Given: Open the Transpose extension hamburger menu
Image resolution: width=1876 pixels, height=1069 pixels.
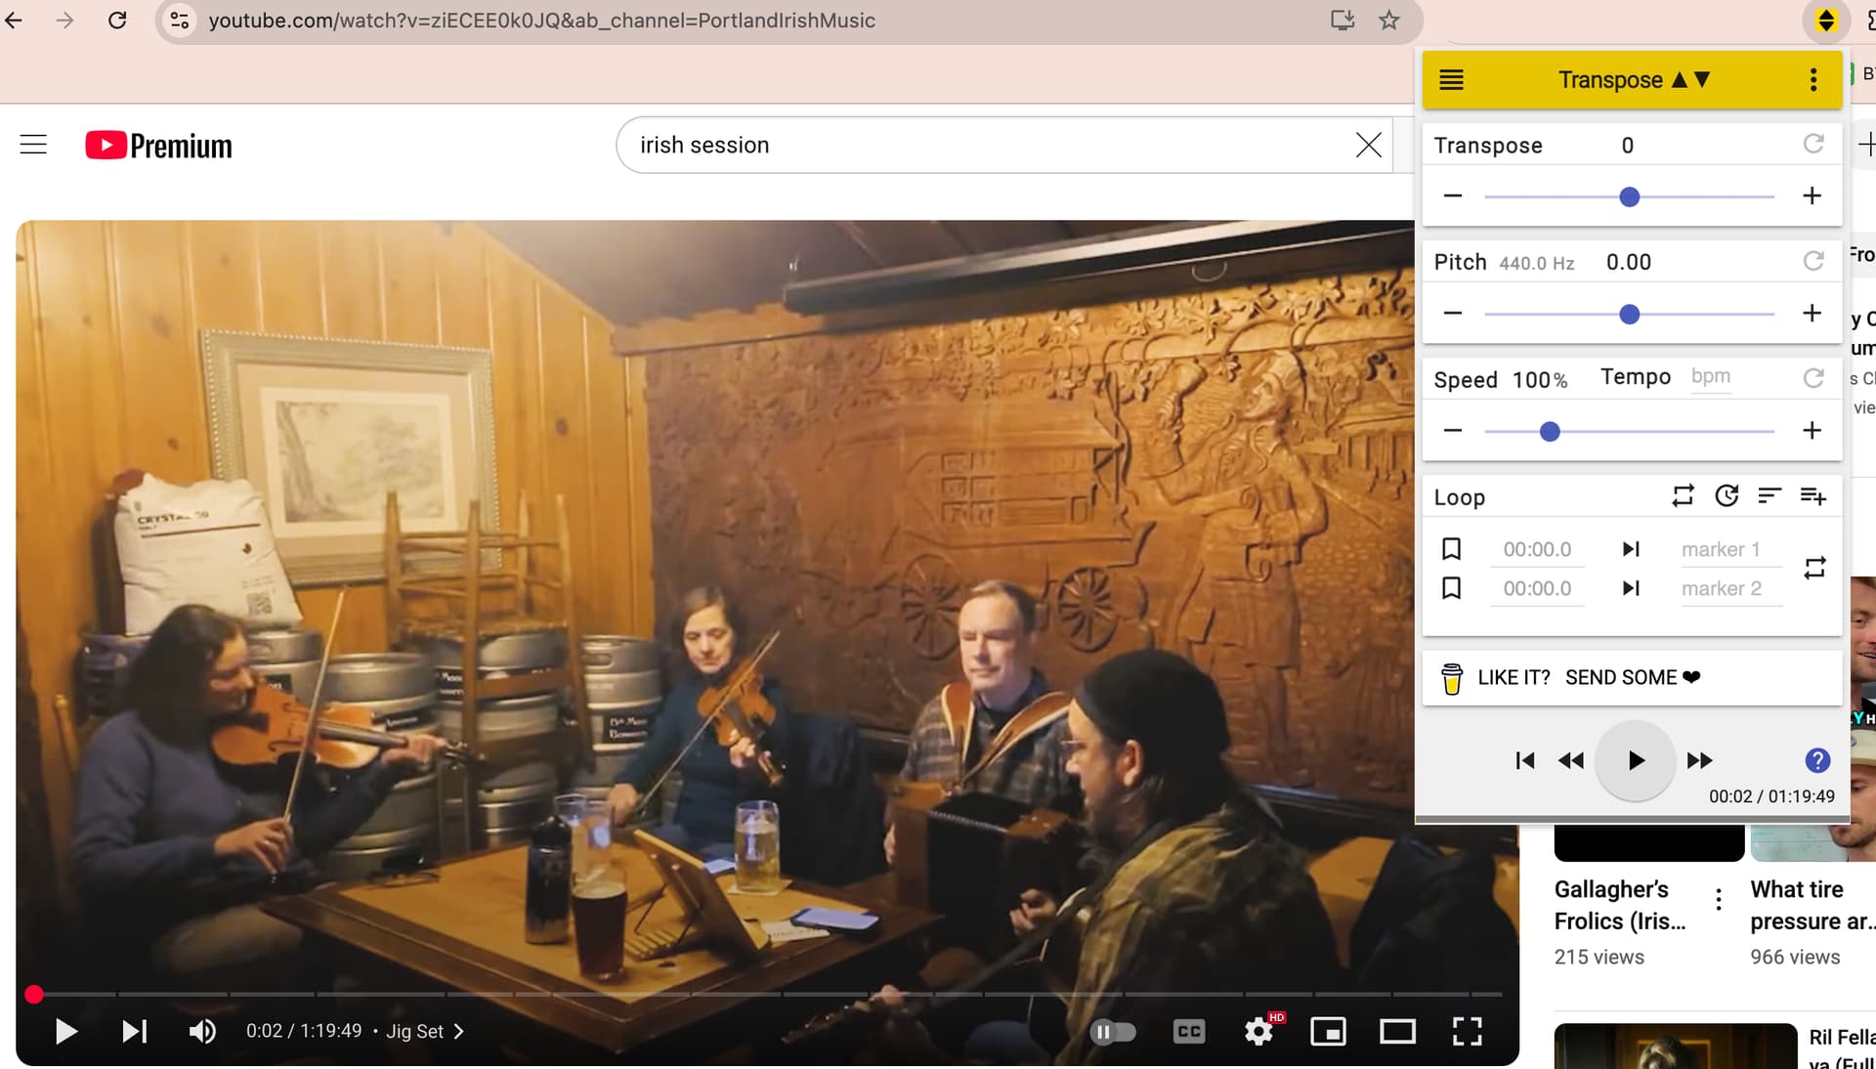Looking at the screenshot, I should coord(1451,80).
